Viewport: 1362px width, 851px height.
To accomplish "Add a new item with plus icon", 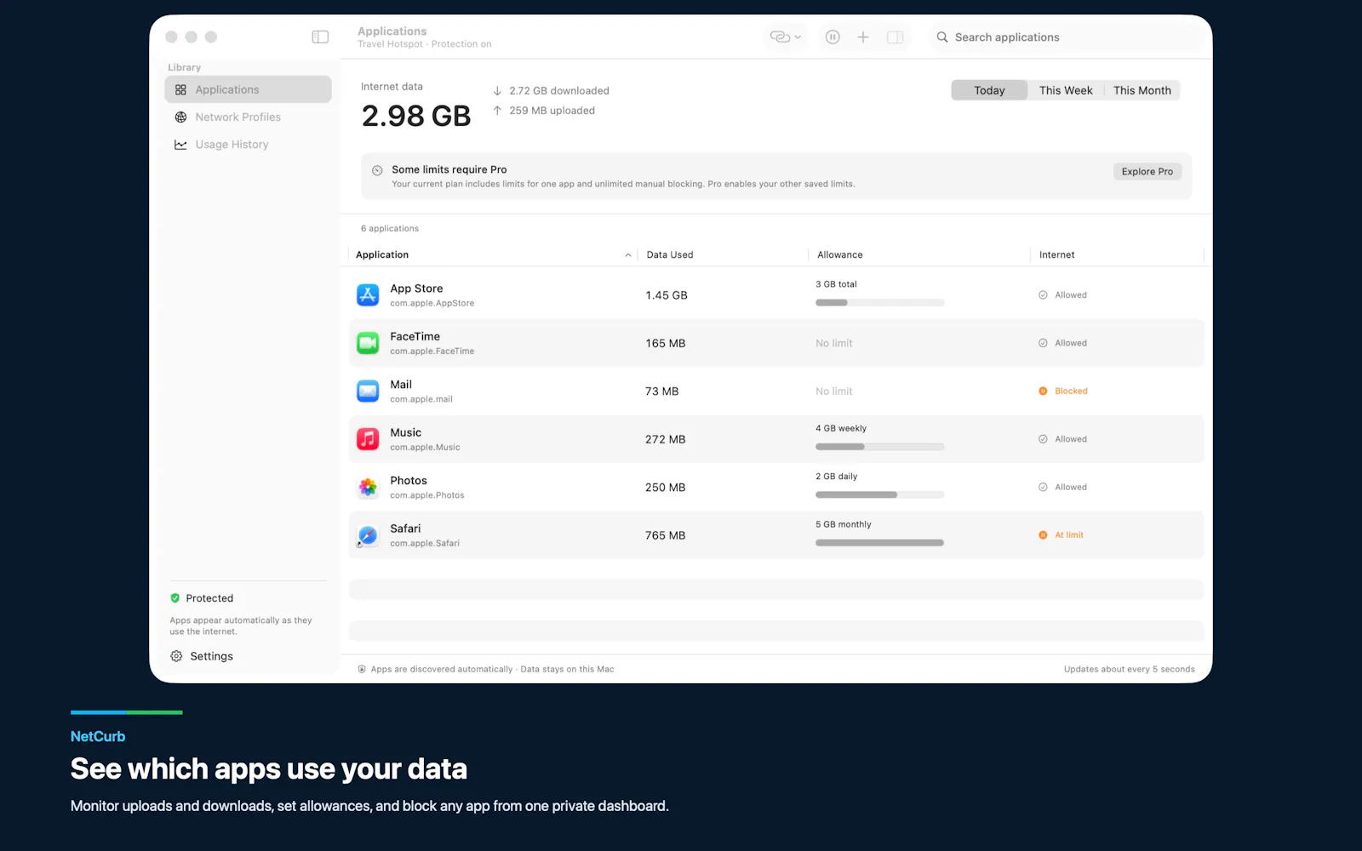I will click(x=863, y=37).
